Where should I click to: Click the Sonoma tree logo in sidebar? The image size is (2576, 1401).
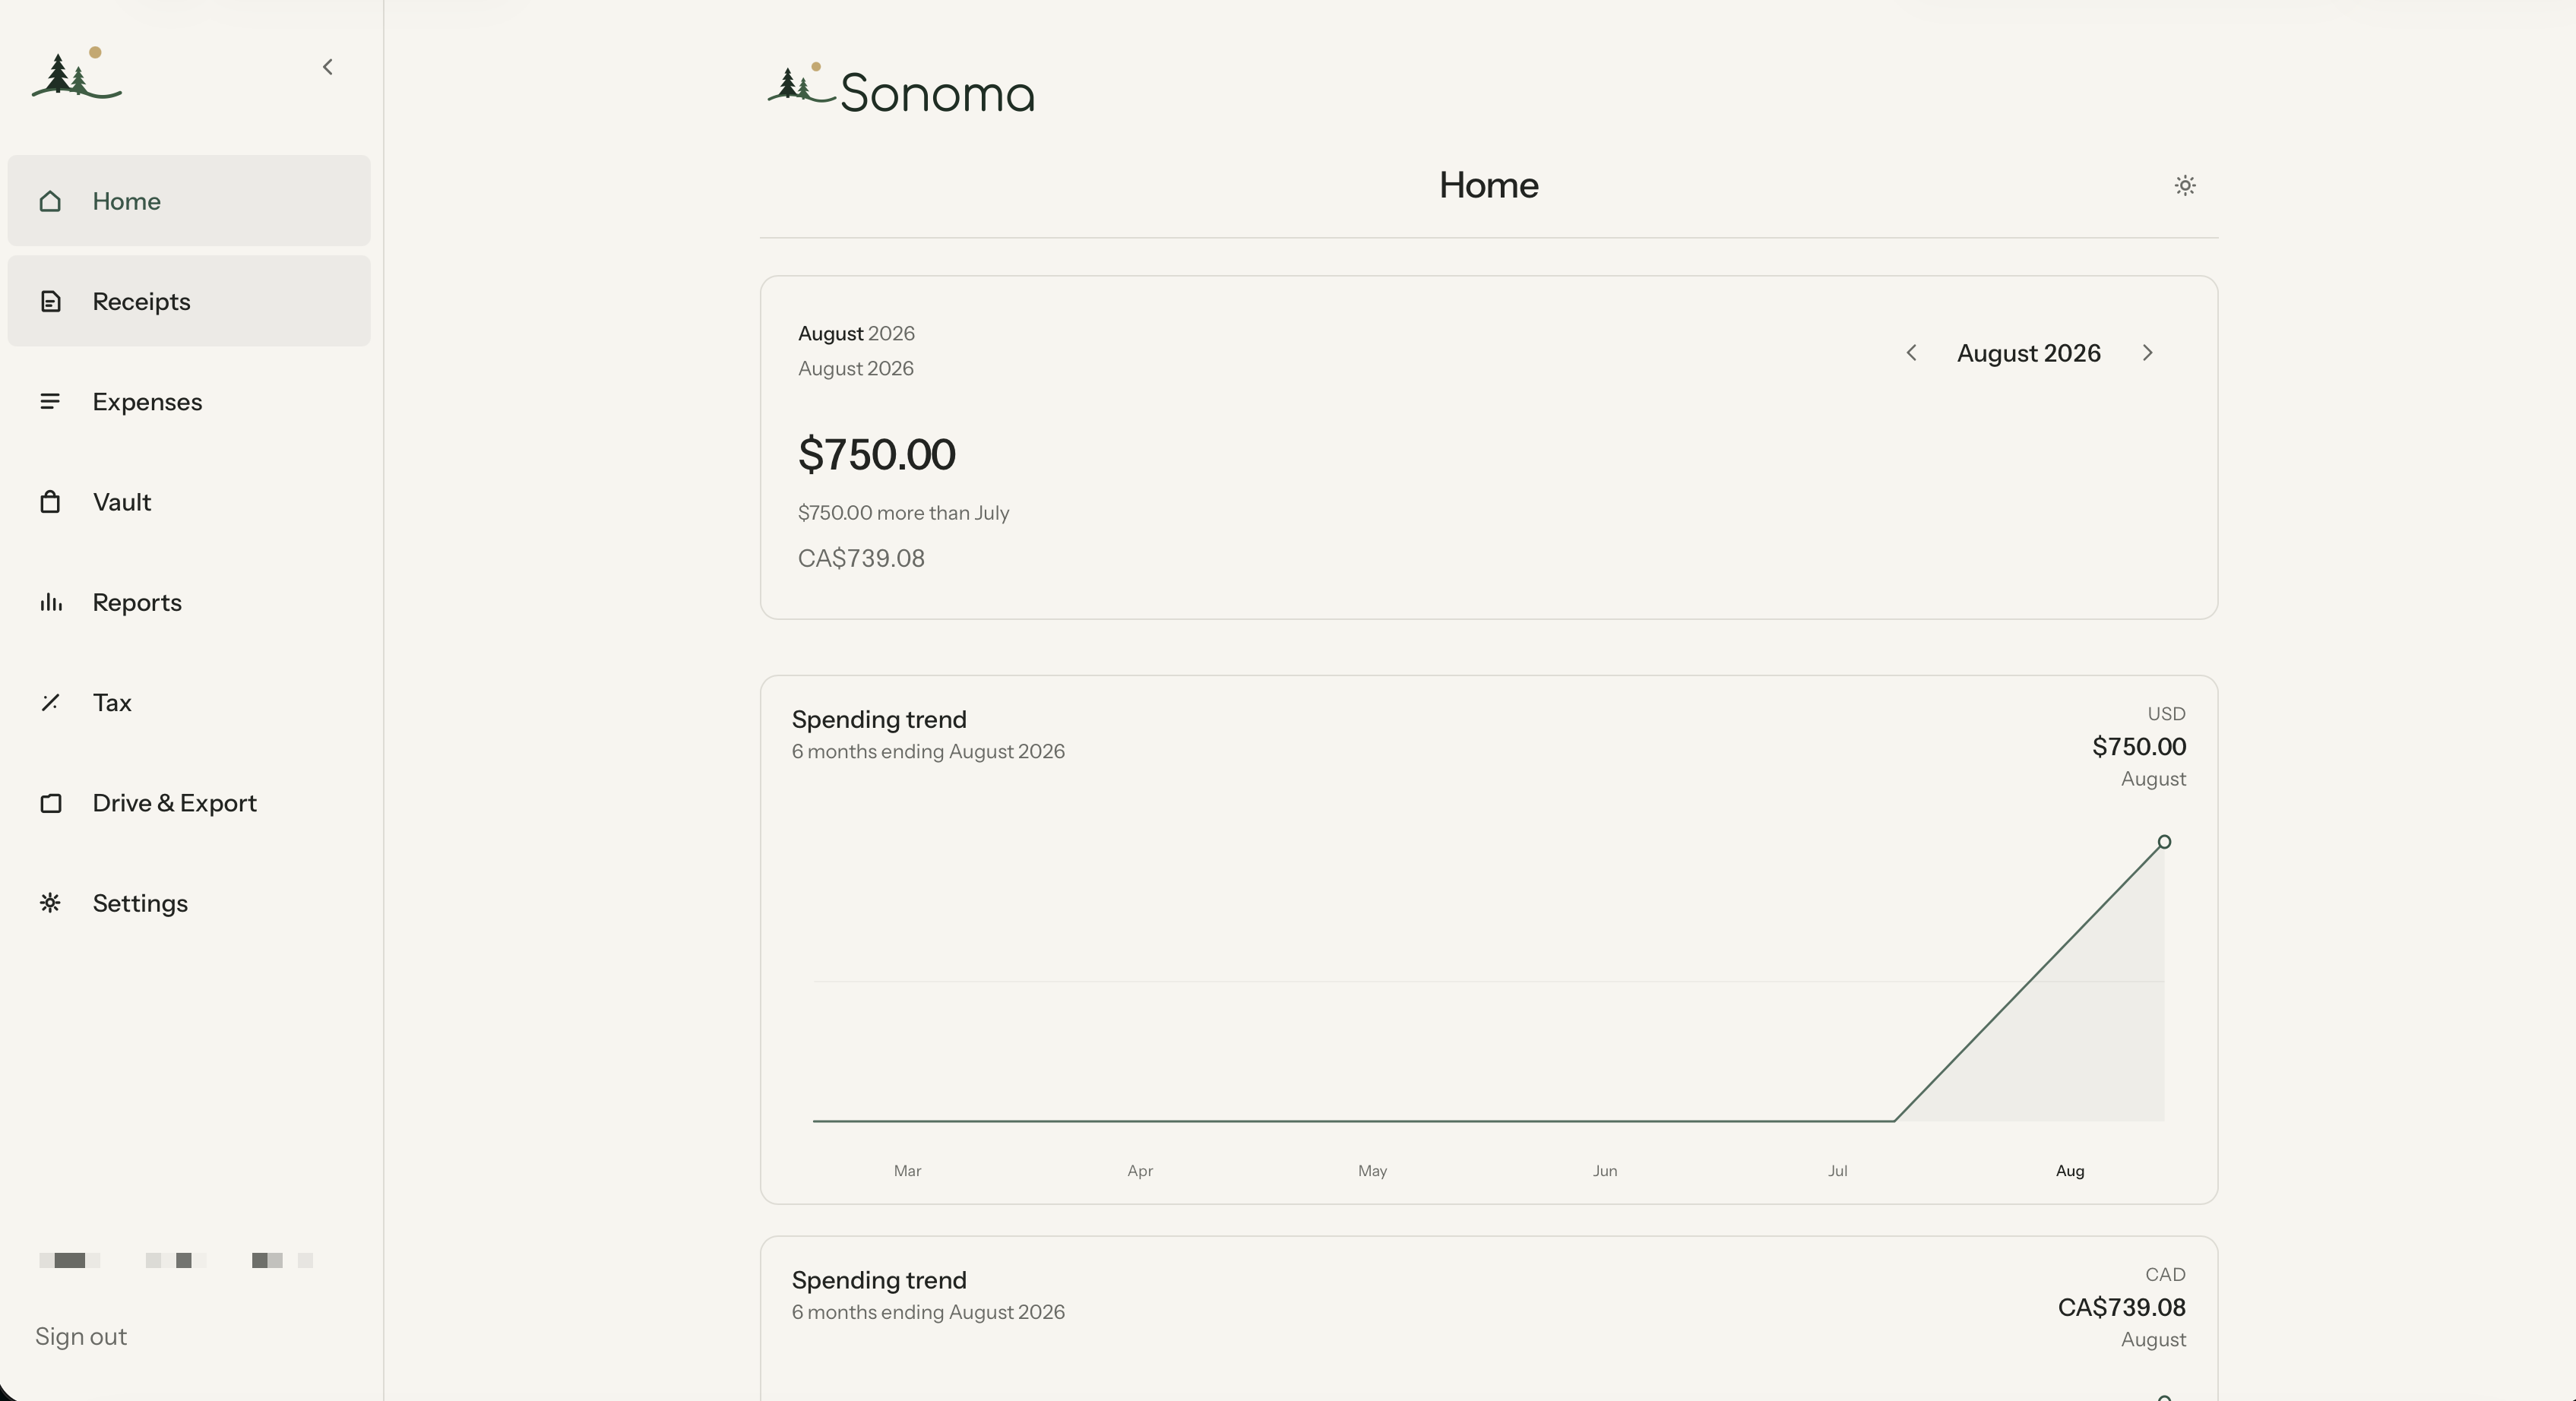77,73
